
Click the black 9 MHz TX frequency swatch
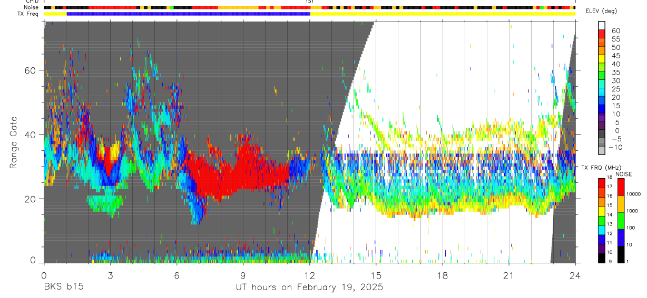click(x=602, y=258)
